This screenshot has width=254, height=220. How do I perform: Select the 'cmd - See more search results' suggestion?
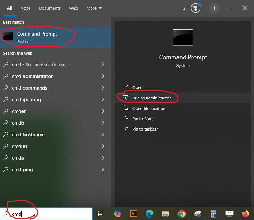(x=55, y=64)
